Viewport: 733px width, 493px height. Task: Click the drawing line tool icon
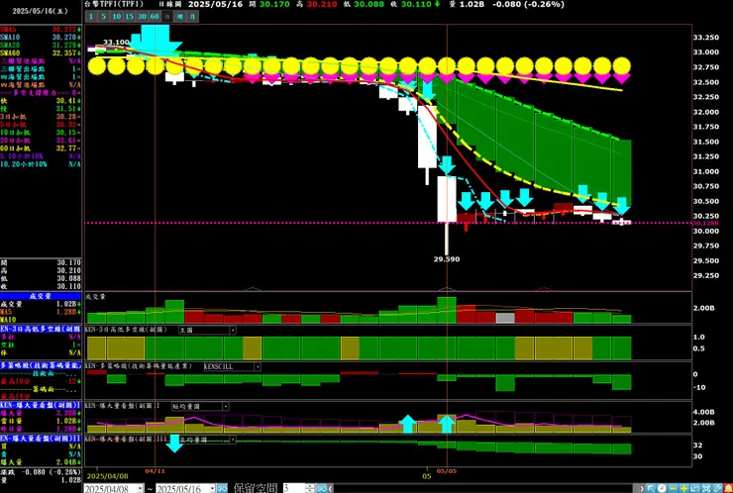pos(717,488)
